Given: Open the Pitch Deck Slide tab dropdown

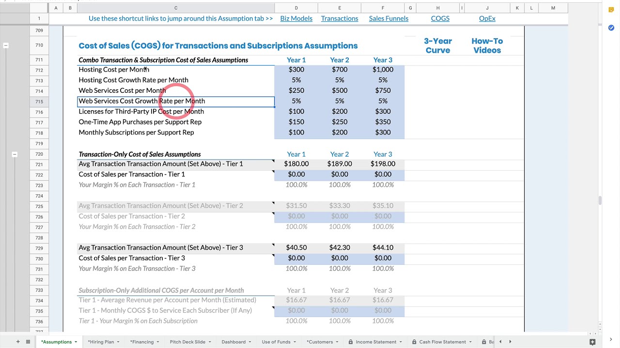Looking at the screenshot, I should tap(209, 342).
